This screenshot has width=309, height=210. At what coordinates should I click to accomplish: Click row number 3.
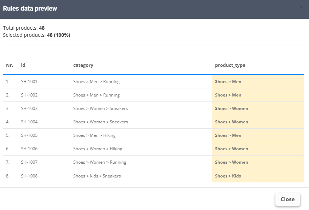(8, 108)
